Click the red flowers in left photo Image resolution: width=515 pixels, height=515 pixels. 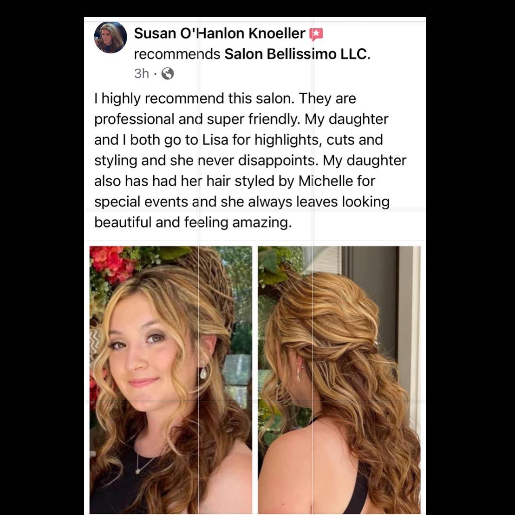pos(111,263)
